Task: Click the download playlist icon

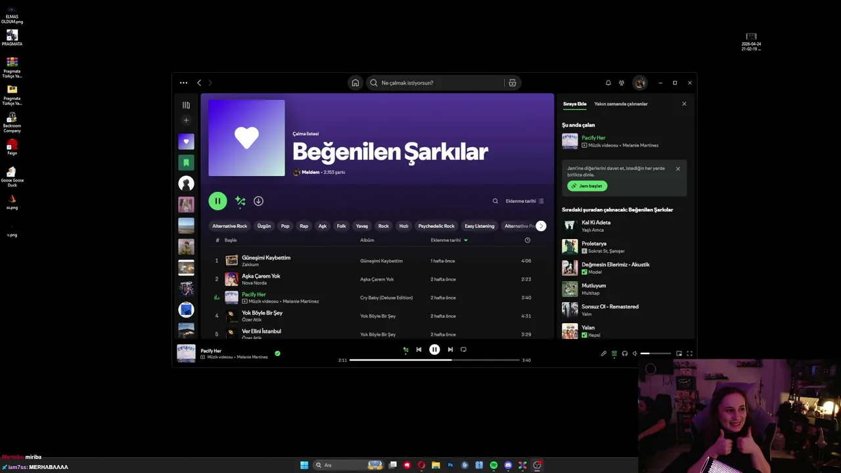Action: pyautogui.click(x=258, y=201)
